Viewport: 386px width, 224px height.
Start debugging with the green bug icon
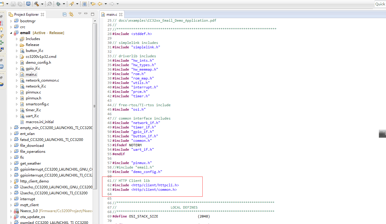58,4
